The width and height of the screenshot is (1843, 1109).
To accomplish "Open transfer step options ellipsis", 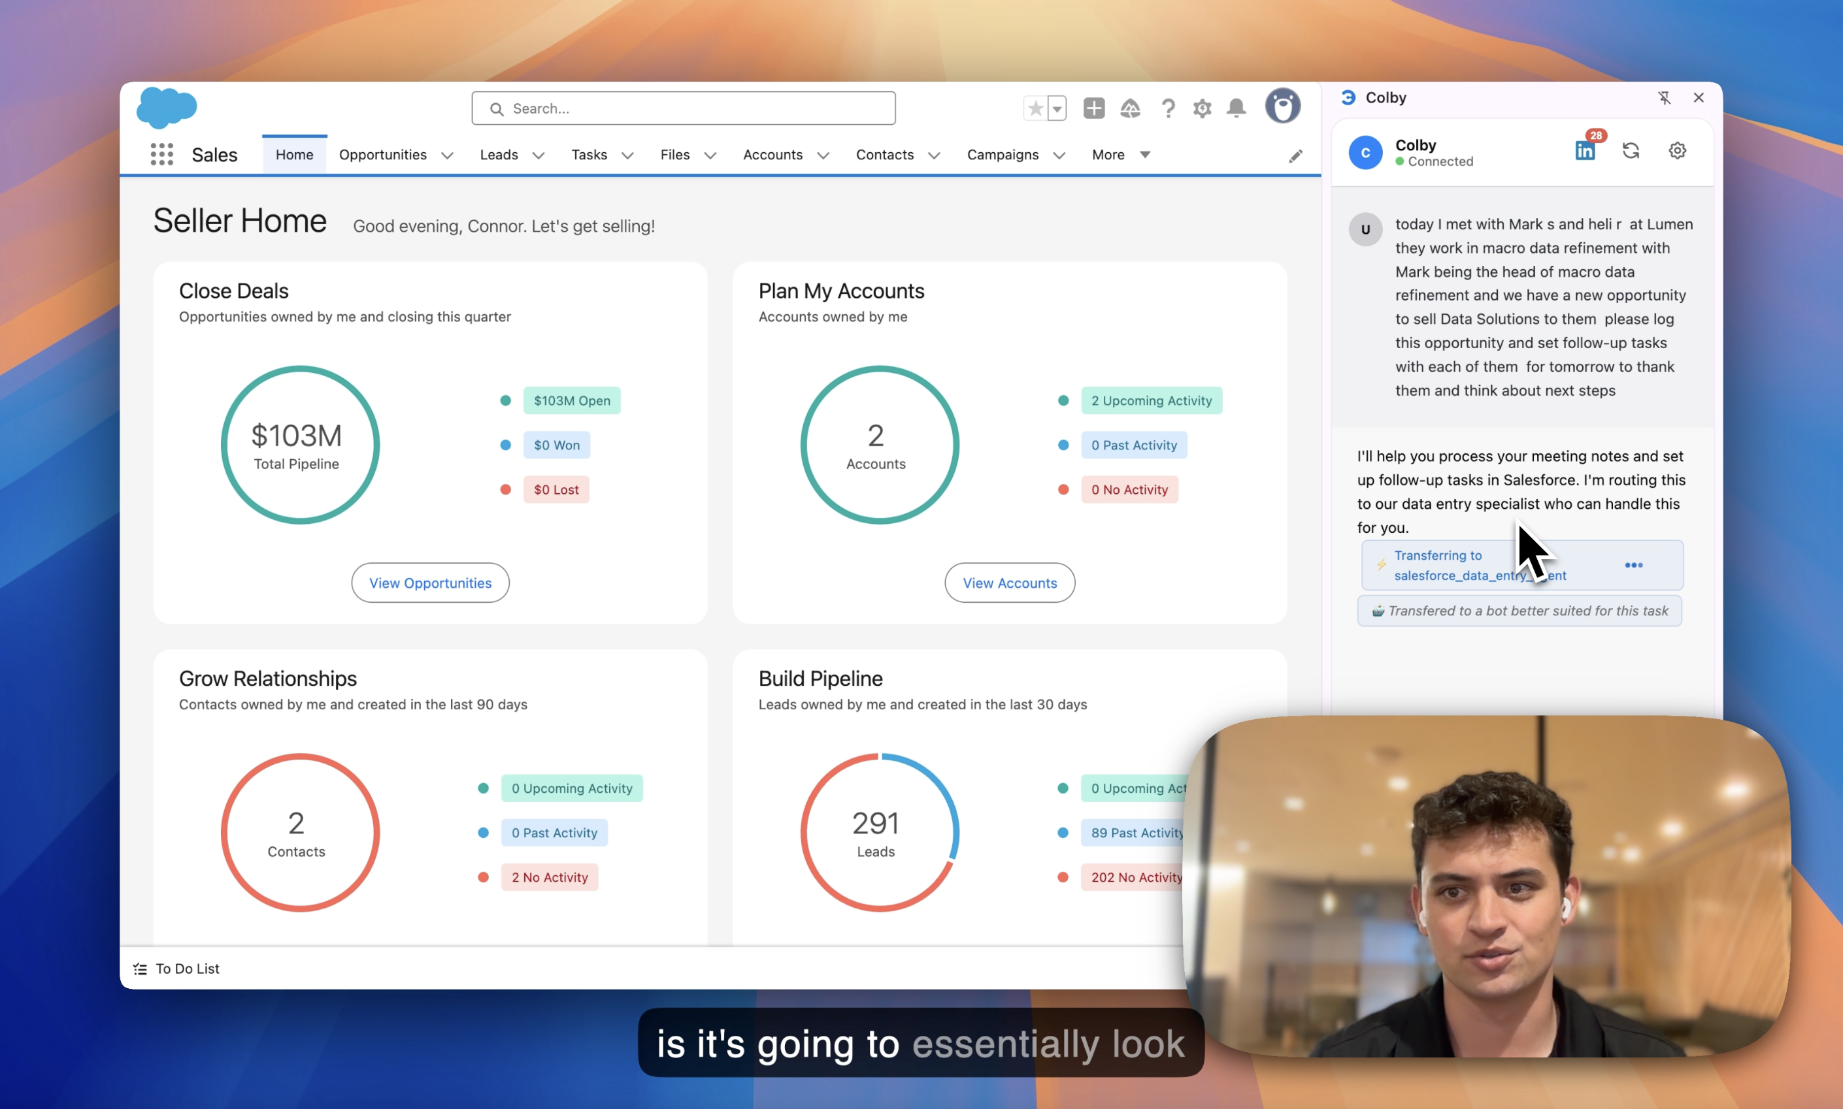I will click(1634, 565).
